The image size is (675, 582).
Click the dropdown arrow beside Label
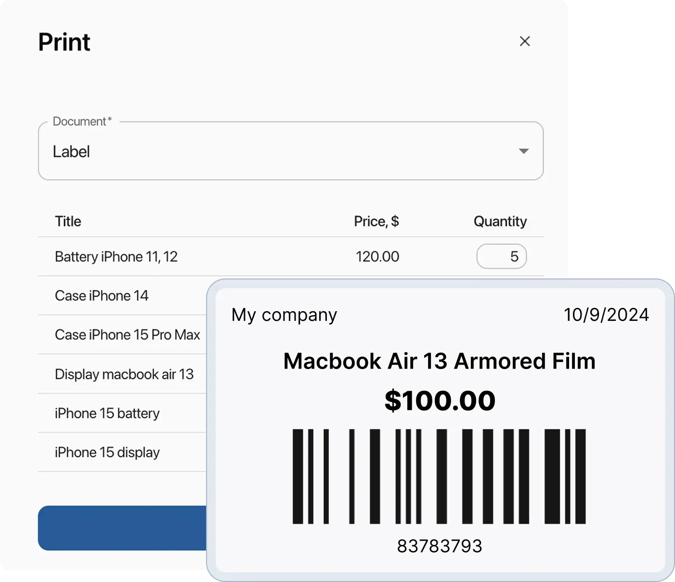(525, 151)
